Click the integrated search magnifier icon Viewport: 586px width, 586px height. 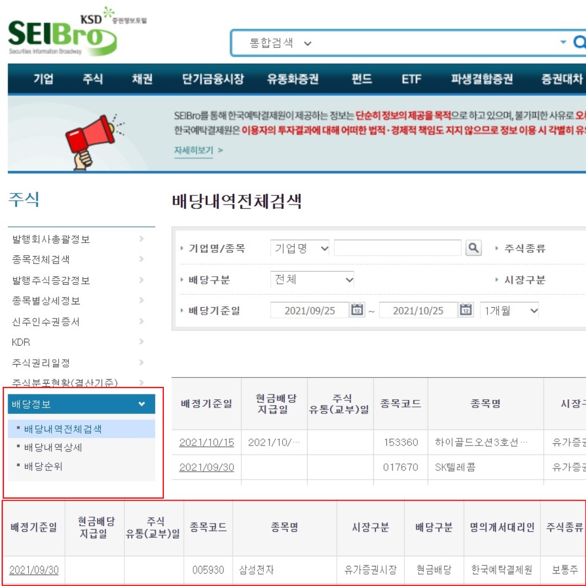click(579, 42)
